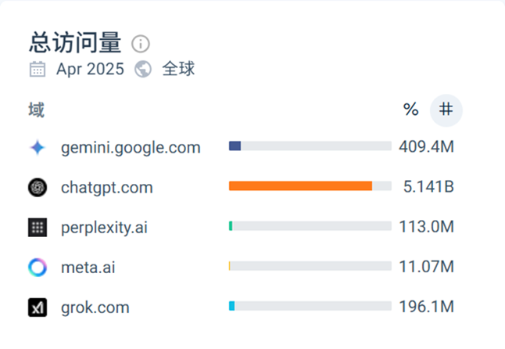The width and height of the screenshot is (505, 349).
Task: Switch to number view with # toggle
Action: (446, 110)
